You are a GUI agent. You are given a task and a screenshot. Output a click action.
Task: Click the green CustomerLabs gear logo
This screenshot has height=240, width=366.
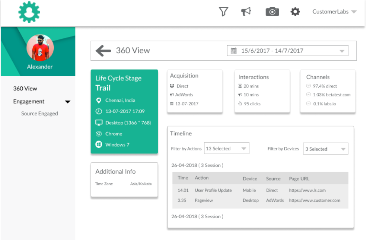pos(29,12)
